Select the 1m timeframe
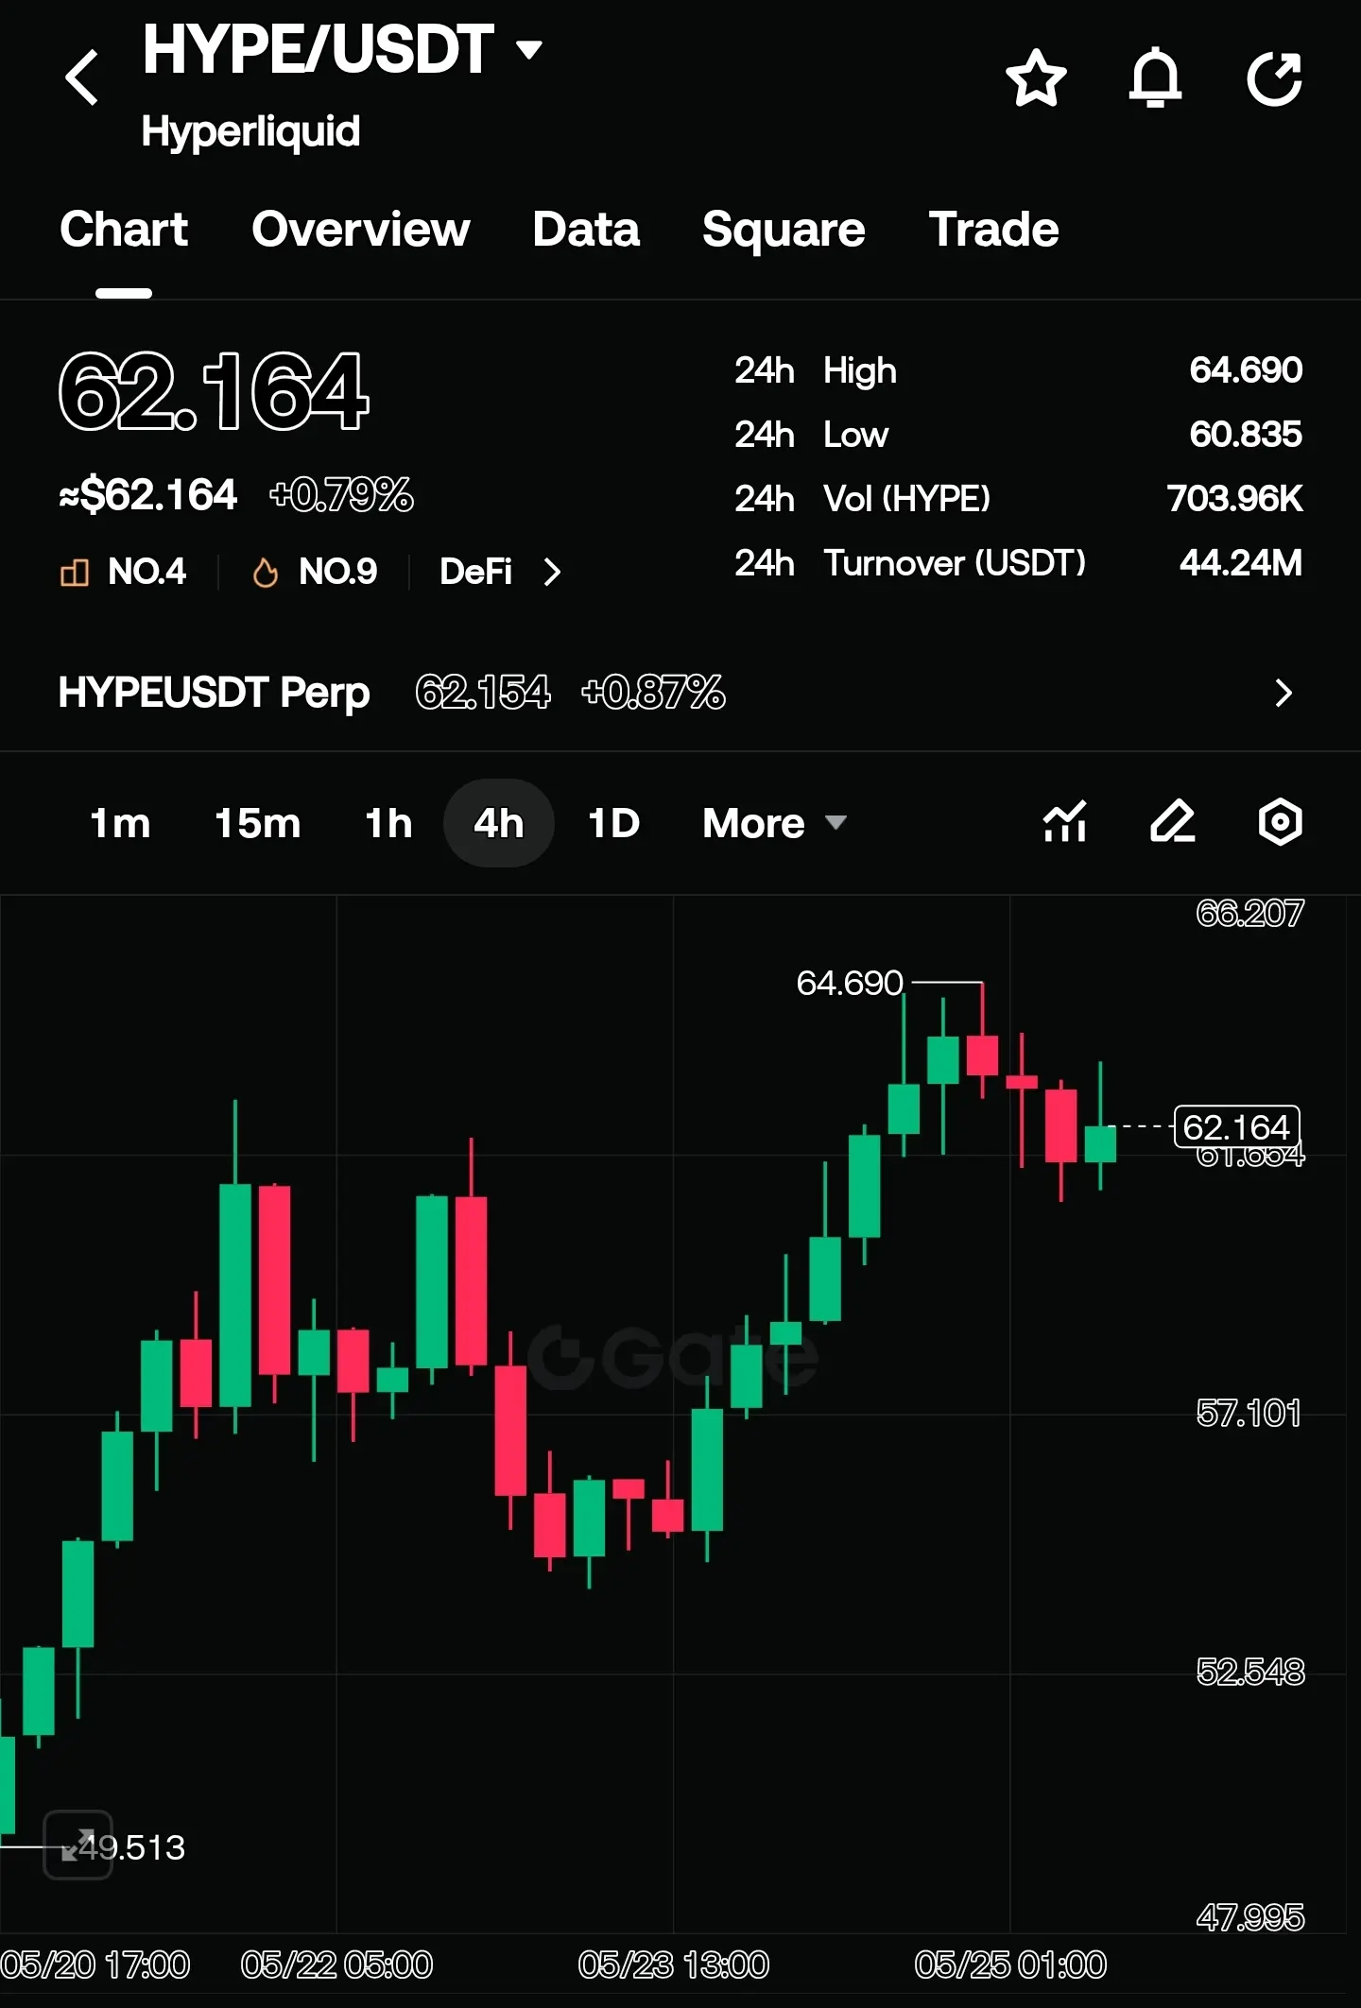1361x2008 pixels. pyautogui.click(x=120, y=823)
